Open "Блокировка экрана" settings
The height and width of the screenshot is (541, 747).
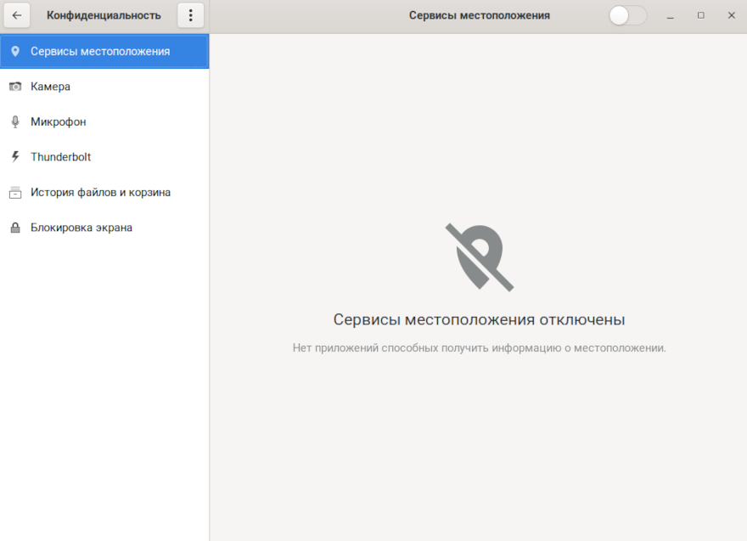click(81, 228)
